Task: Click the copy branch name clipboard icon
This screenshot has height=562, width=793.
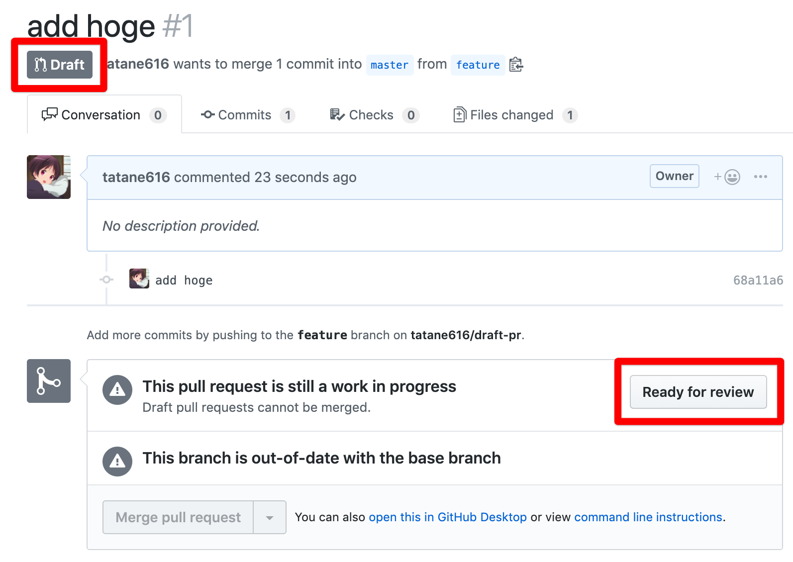Action: [x=516, y=65]
